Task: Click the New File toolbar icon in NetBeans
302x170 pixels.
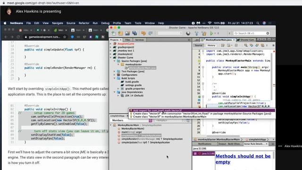Action: (114, 34)
